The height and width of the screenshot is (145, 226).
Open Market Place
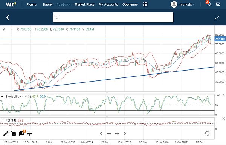point(84,5)
